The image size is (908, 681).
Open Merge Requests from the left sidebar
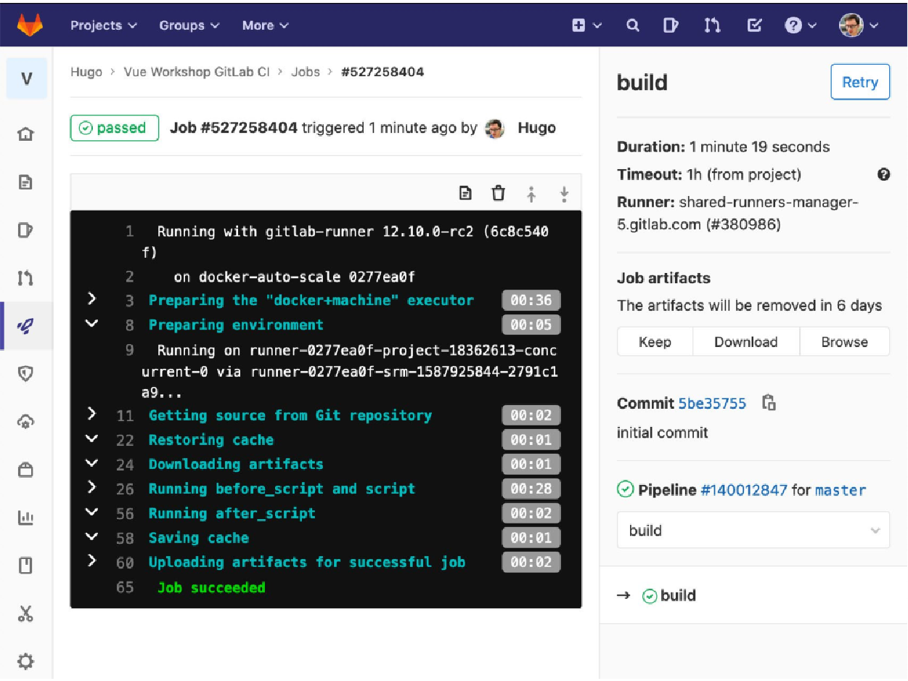(25, 278)
